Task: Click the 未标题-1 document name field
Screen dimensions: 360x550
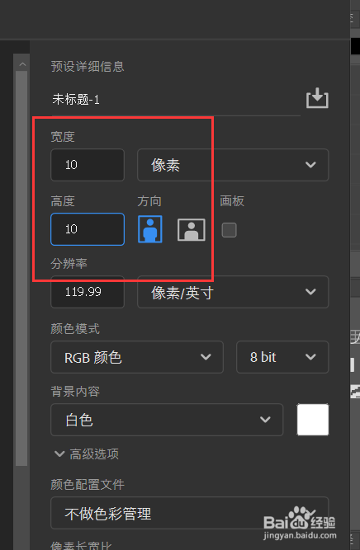Action: coord(176,100)
